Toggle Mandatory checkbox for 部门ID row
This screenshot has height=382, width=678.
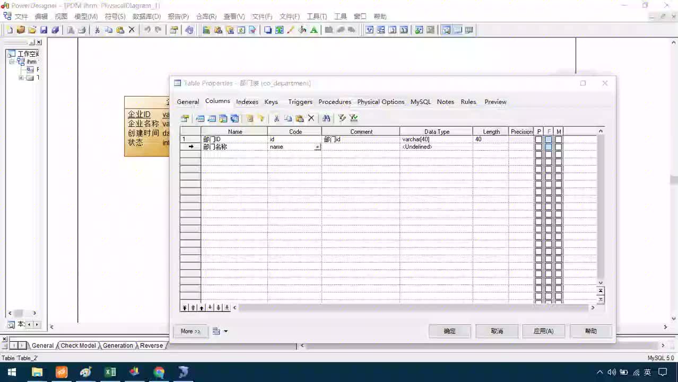(x=559, y=140)
